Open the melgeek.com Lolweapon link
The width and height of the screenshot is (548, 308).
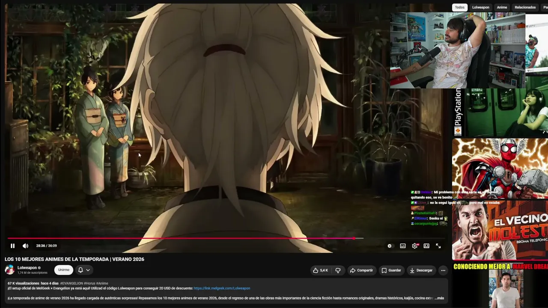[222, 288]
